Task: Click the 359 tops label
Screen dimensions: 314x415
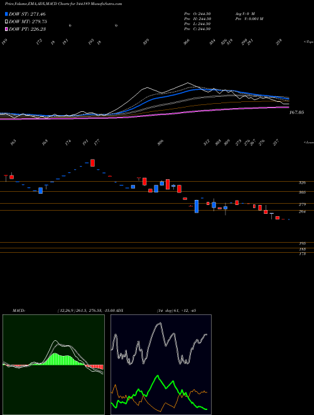Action: tap(146, 42)
